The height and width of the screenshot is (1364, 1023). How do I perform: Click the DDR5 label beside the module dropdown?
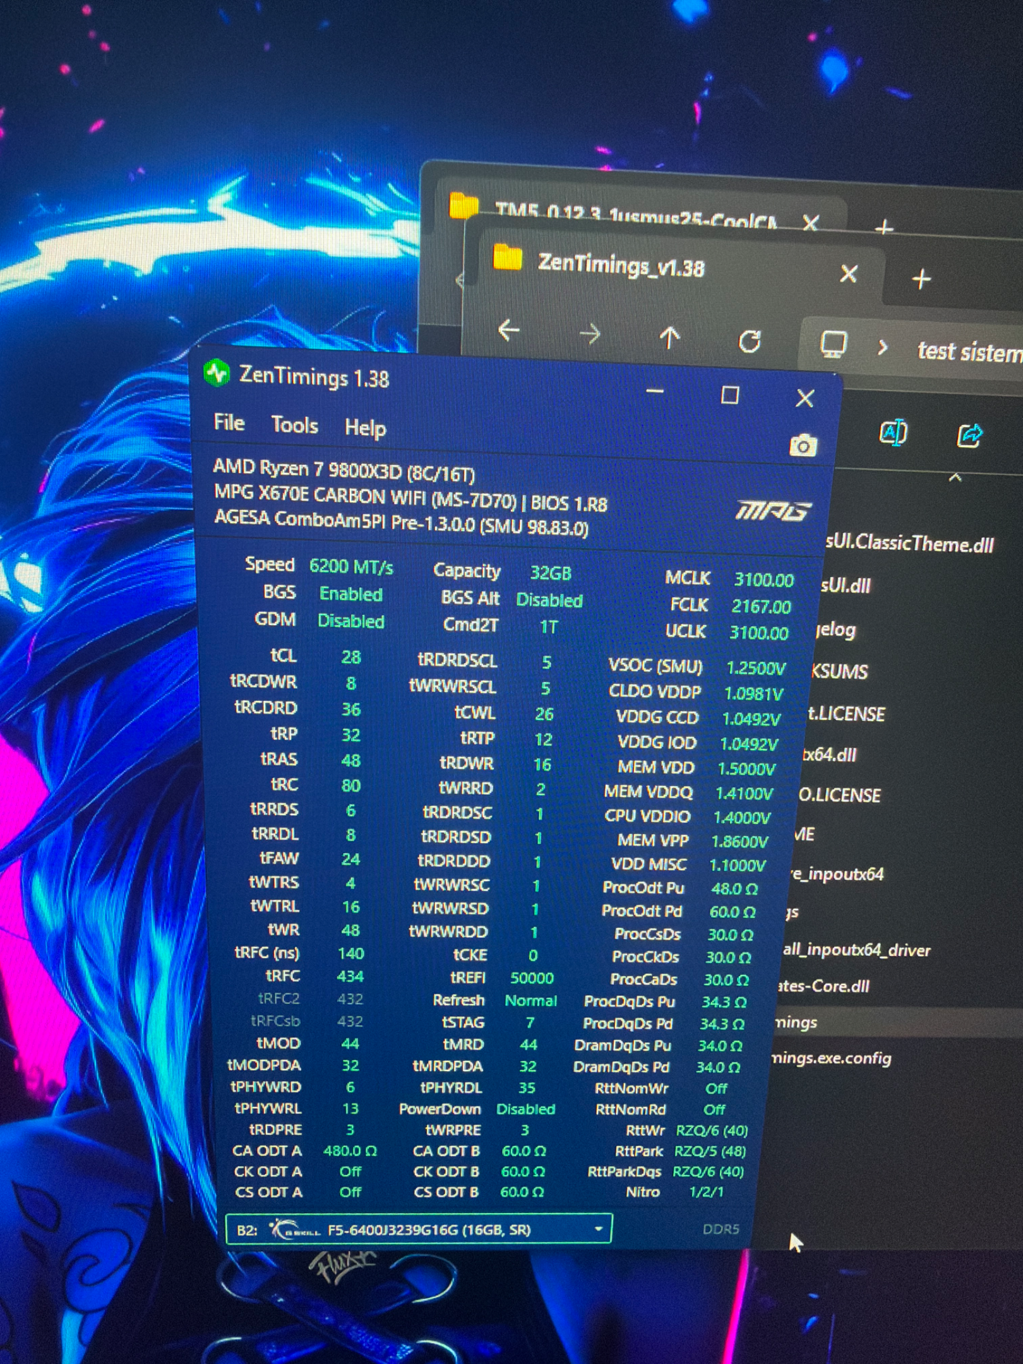coord(721,1229)
